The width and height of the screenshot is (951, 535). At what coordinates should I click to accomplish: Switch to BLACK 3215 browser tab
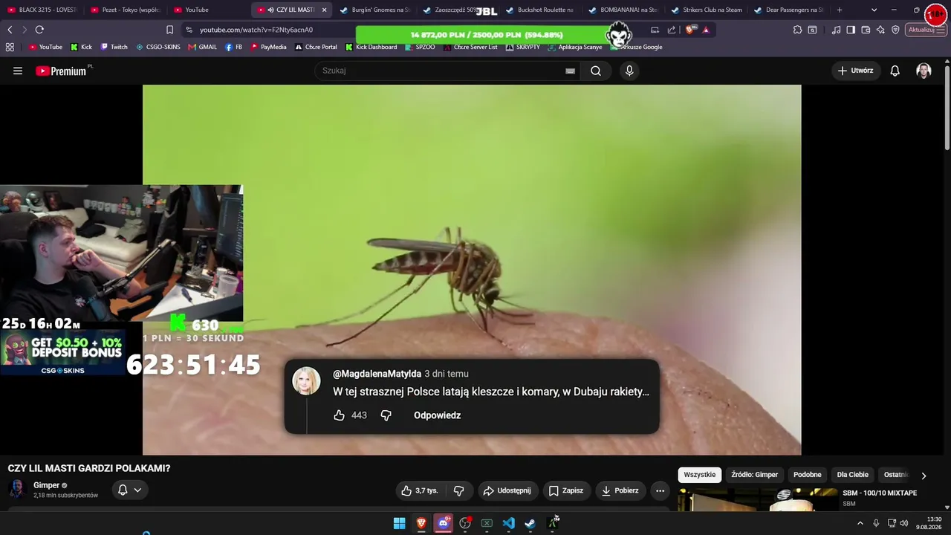[x=42, y=10]
